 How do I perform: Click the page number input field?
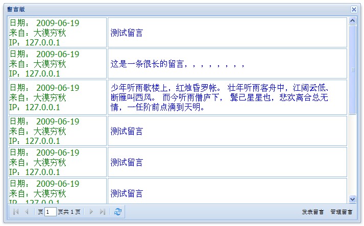51,212
